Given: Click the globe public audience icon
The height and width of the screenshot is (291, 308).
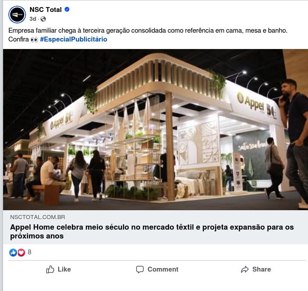Looking at the screenshot, I should pos(43,19).
